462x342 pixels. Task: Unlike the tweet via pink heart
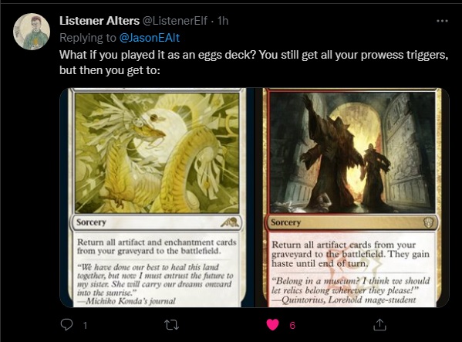pyautogui.click(x=272, y=324)
